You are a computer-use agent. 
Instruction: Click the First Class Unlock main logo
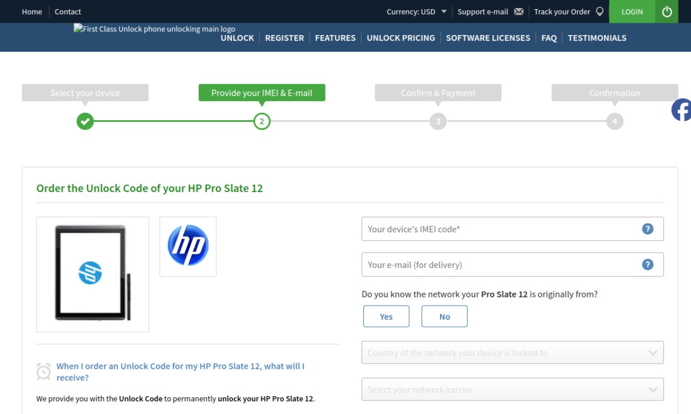pyautogui.click(x=154, y=29)
